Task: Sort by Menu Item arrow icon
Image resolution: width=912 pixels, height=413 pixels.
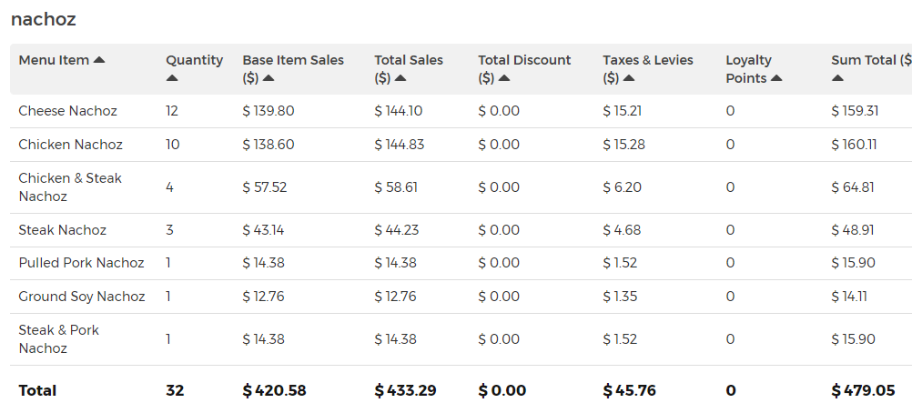Action: click(x=99, y=60)
